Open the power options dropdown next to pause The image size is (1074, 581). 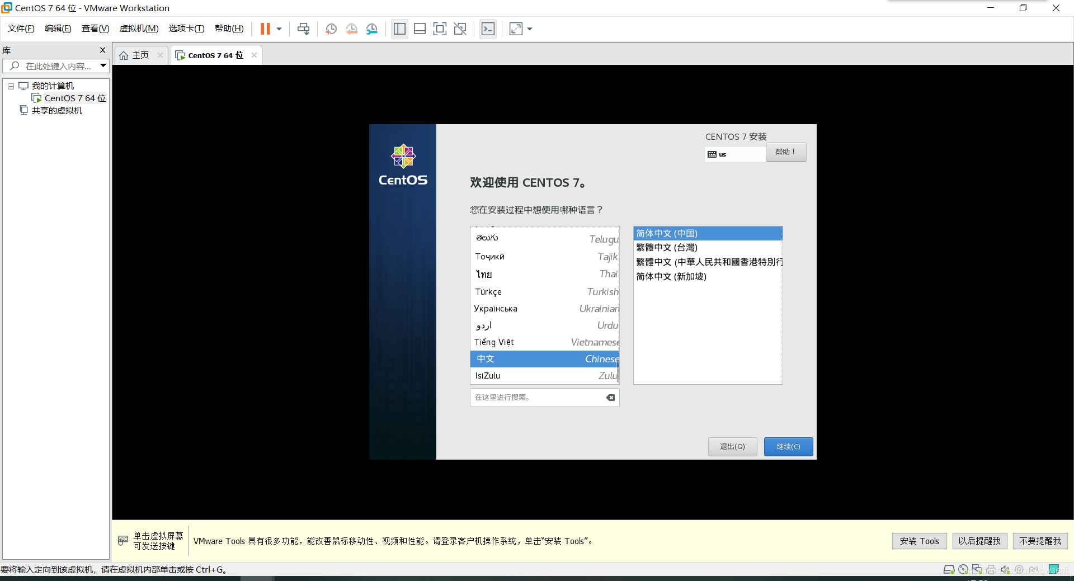pyautogui.click(x=279, y=29)
